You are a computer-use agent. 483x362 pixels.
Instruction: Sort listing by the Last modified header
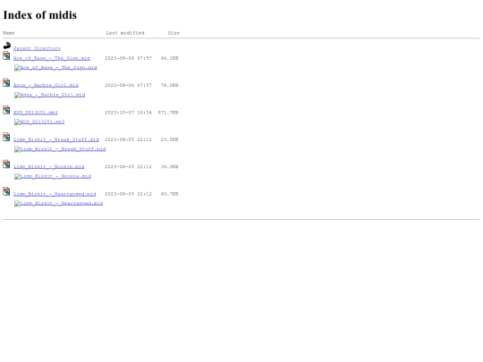point(125,33)
